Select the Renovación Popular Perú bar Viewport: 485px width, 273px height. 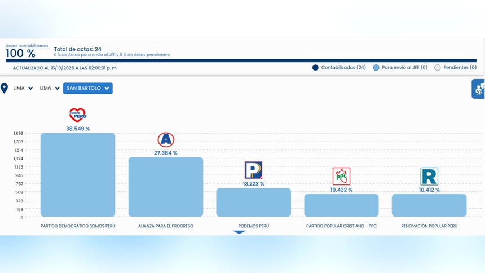[x=429, y=205]
